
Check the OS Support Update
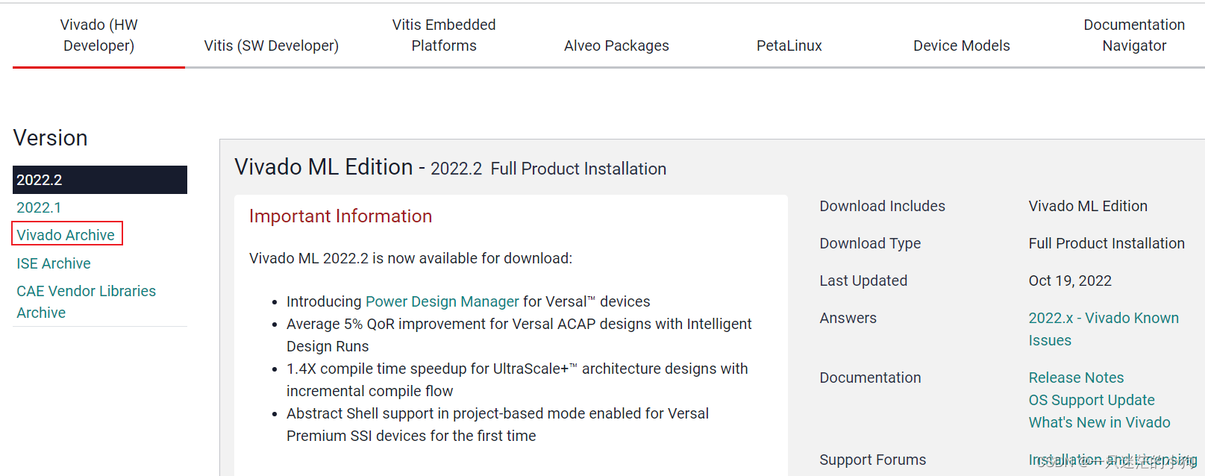(1092, 399)
